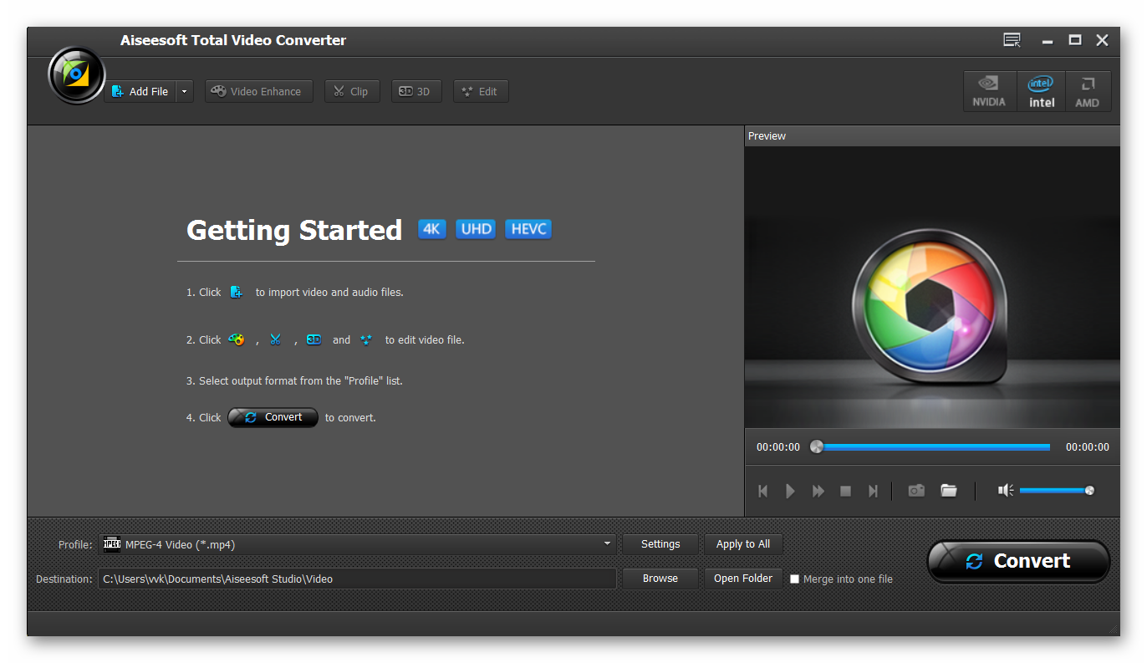The image size is (1147, 663).
Task: Fast forward the preview
Action: (818, 491)
